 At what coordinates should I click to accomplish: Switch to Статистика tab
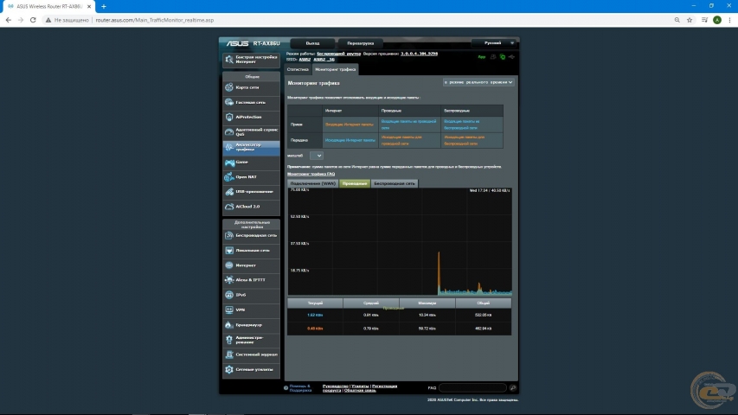coord(298,70)
